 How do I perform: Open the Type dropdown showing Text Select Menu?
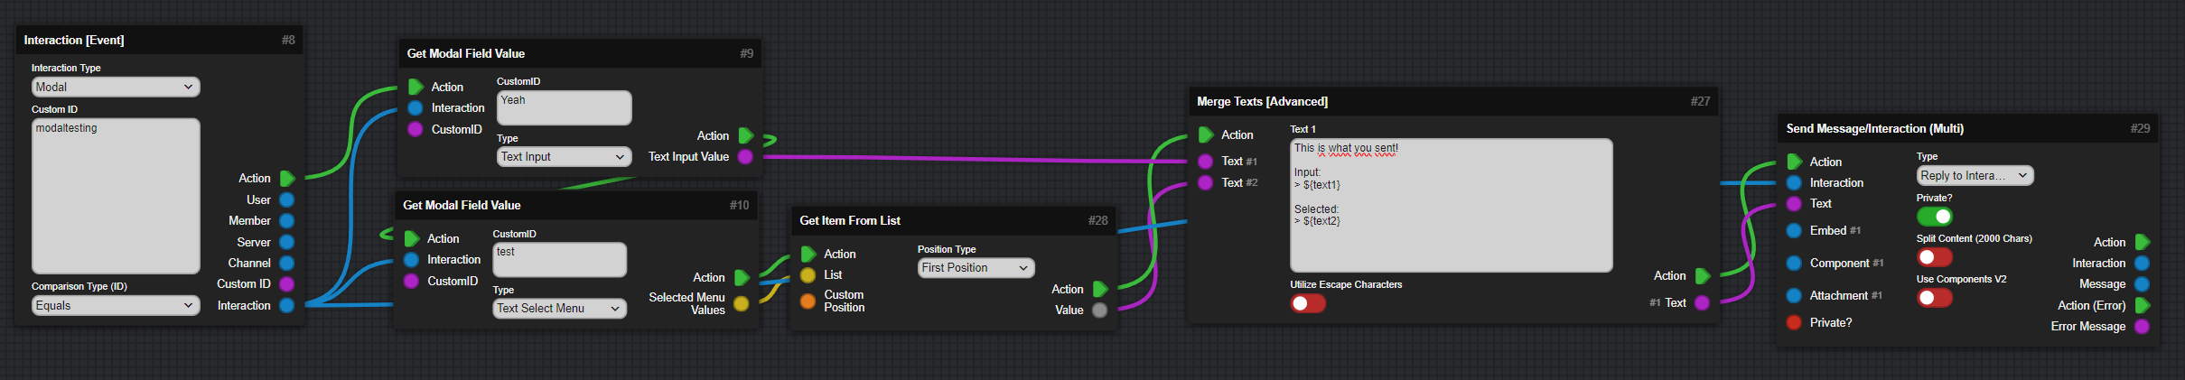point(559,309)
